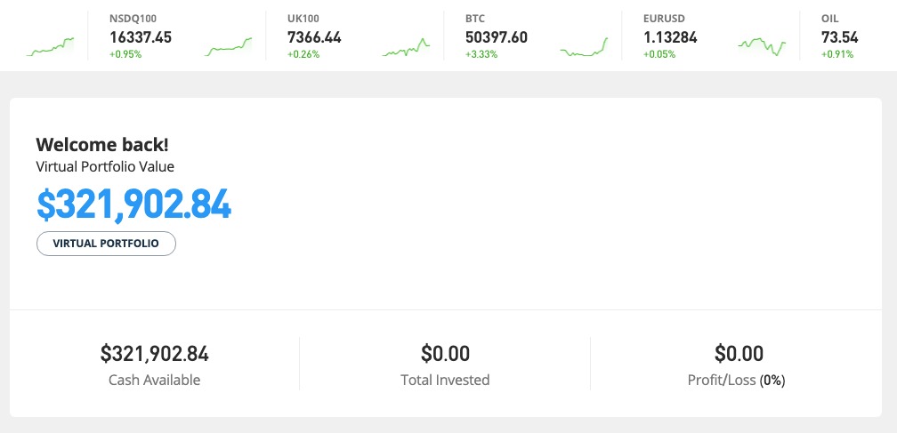Image resolution: width=897 pixels, height=433 pixels.
Task: Click the BTC +3.33% change
Action: pyautogui.click(x=481, y=55)
